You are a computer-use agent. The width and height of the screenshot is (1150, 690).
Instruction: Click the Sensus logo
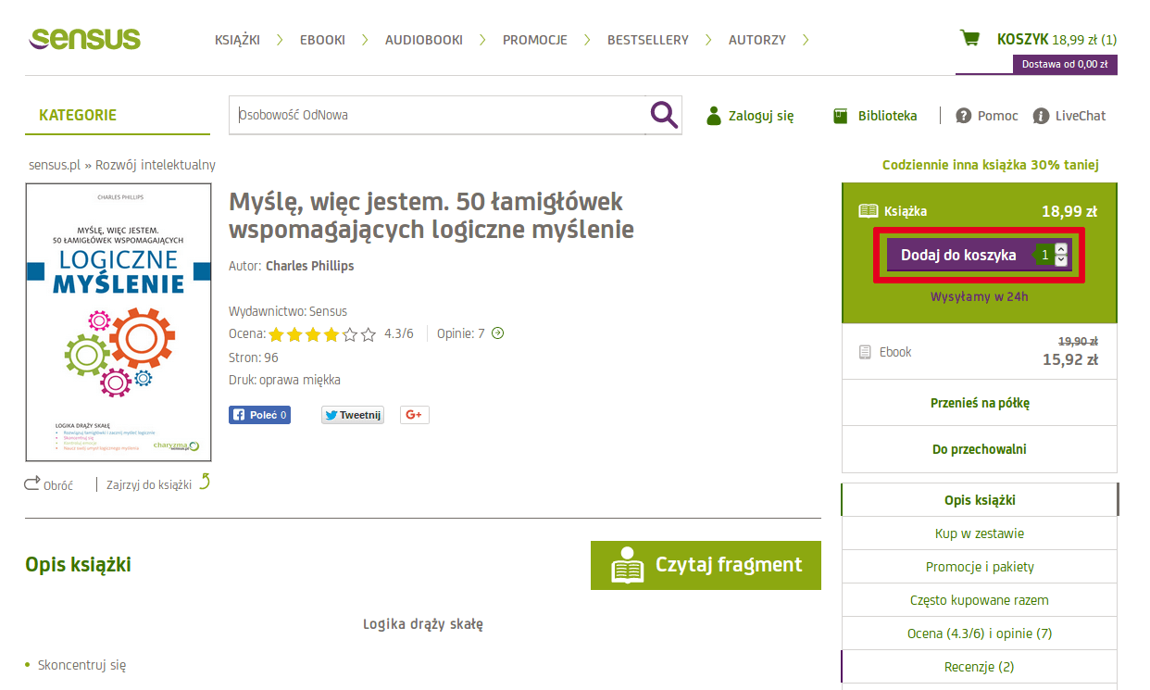click(85, 38)
